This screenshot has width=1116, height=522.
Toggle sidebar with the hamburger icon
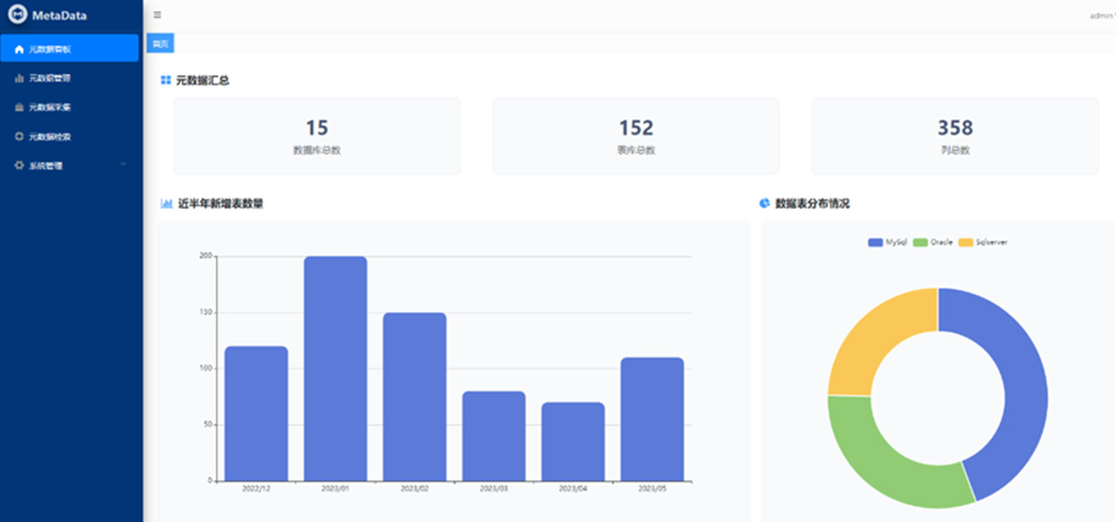pos(158,15)
